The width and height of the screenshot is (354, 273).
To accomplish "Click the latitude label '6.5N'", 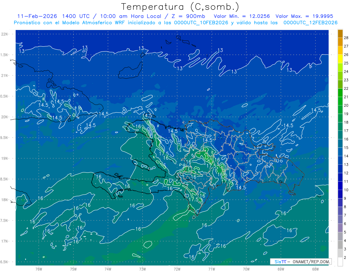I will point(4,262).
